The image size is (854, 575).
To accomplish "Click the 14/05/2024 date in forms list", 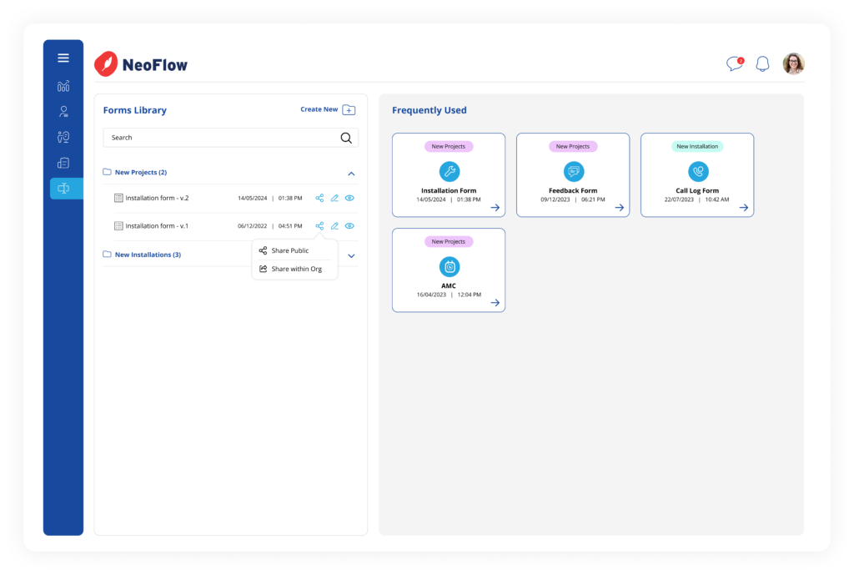I will click(x=253, y=199).
